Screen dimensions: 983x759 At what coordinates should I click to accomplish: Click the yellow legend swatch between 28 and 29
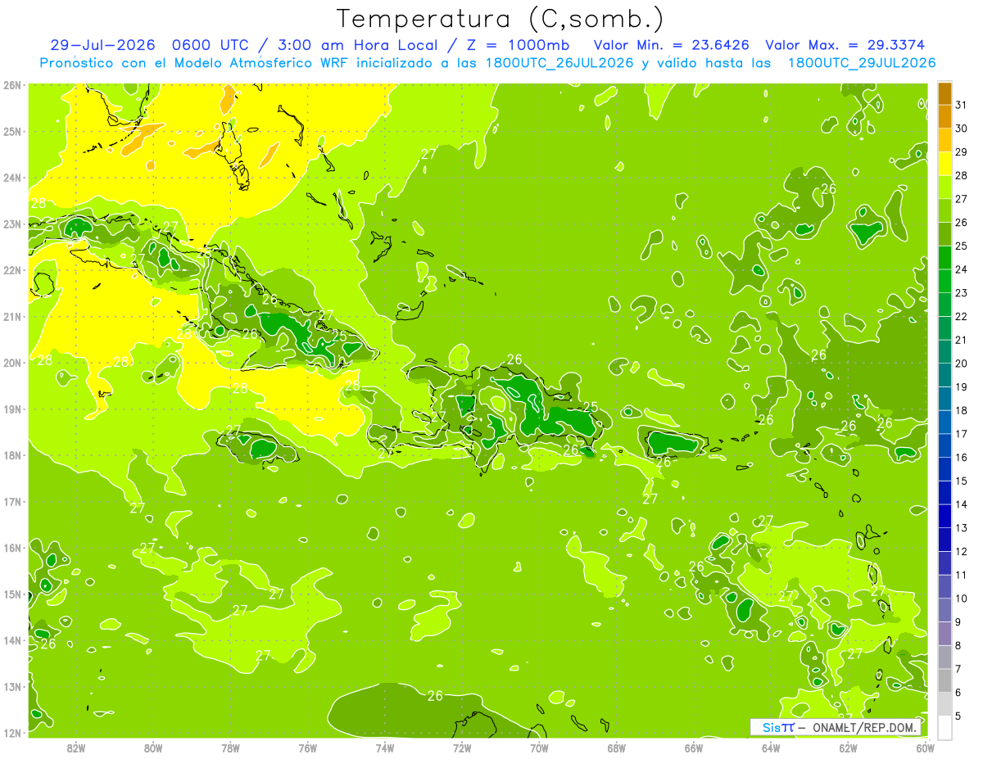[x=944, y=163]
